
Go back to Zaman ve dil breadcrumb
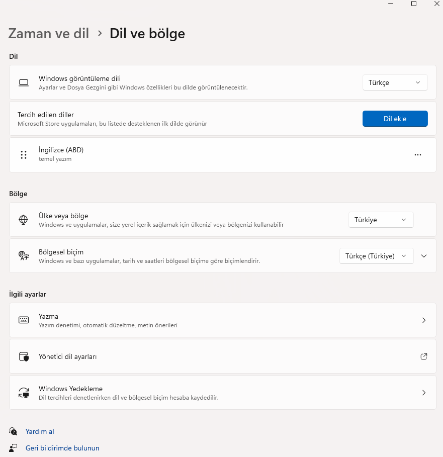(48, 34)
